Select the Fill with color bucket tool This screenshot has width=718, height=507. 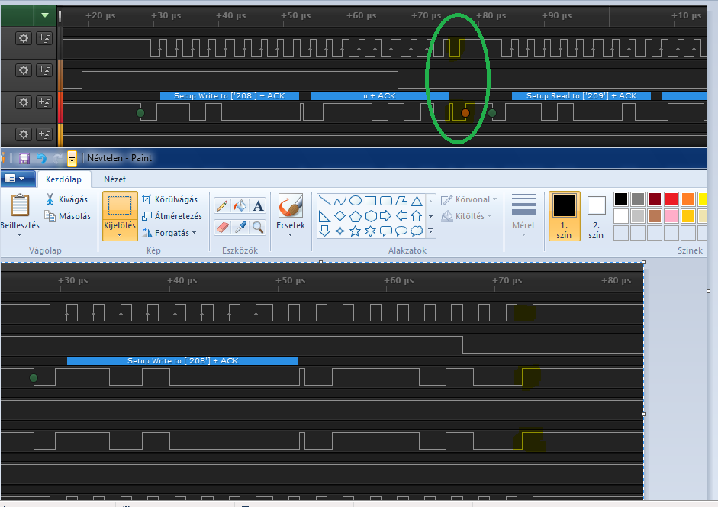(240, 206)
